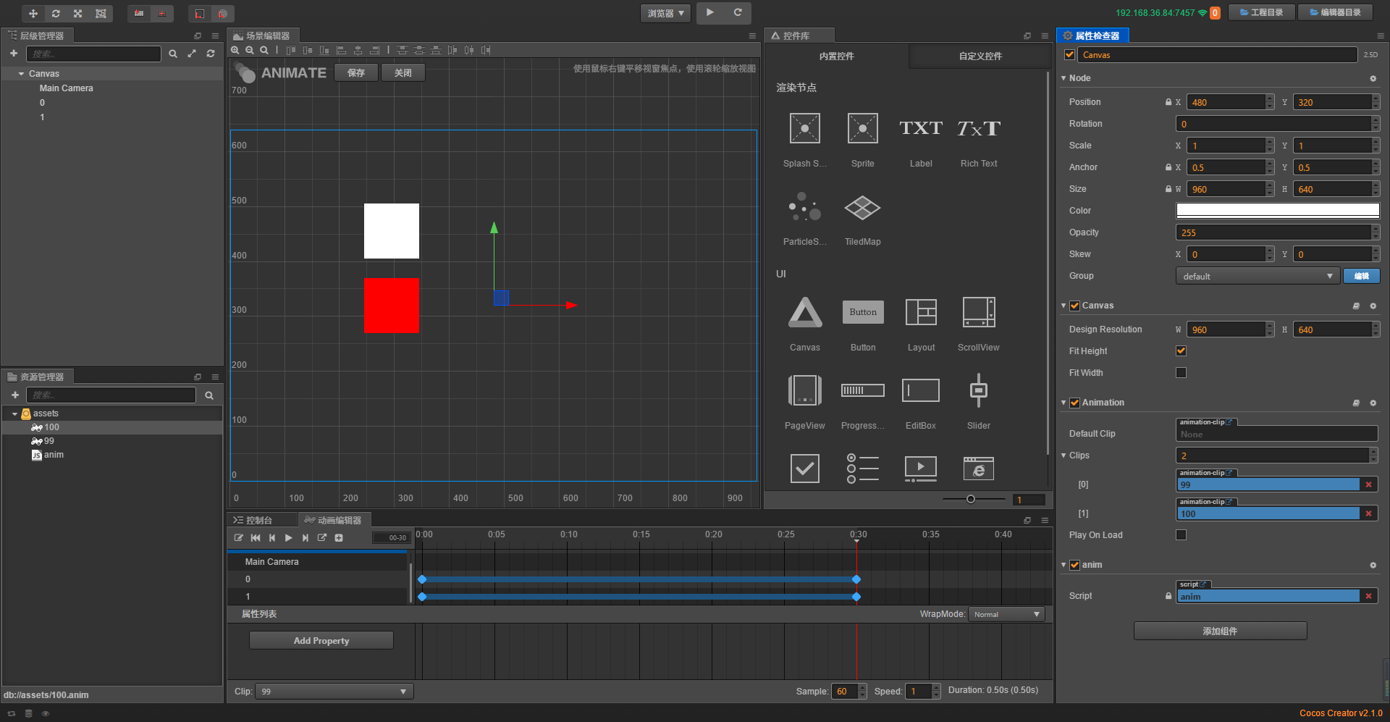Toggle the Canvas node active checkbox
The image size is (1390, 722).
(1069, 55)
